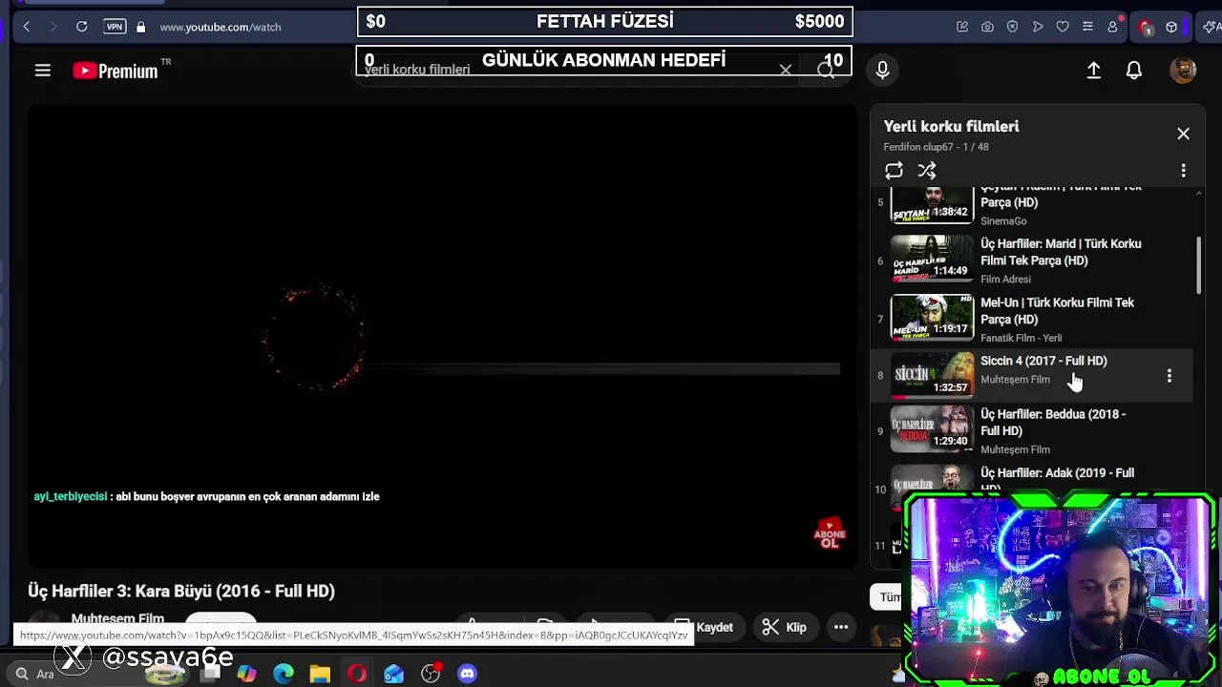Screen dimensions: 1222x687
Task: Click the Şeytan-ı Racim 1:38:42 thumbnail
Action: coord(932,204)
